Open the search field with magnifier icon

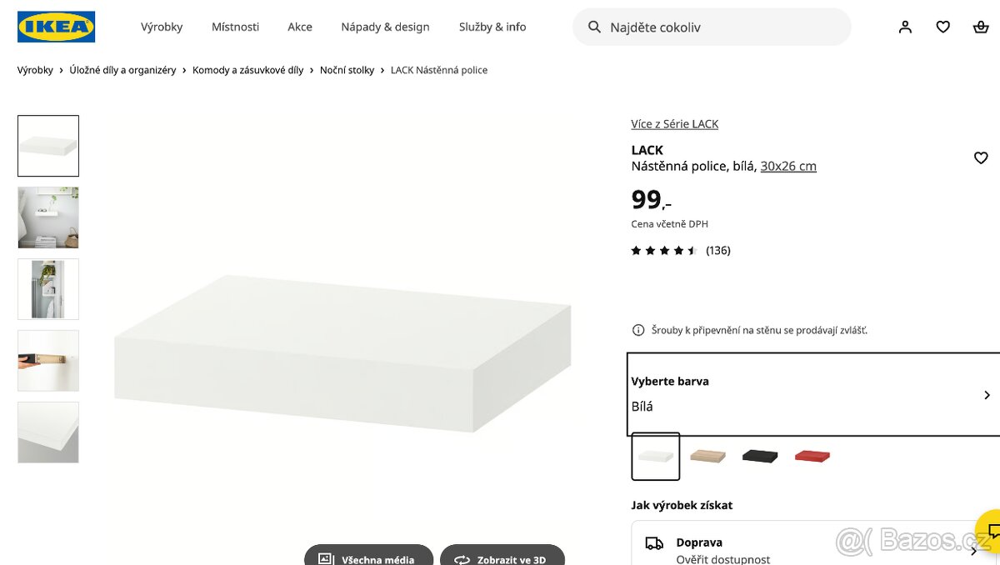point(712,27)
